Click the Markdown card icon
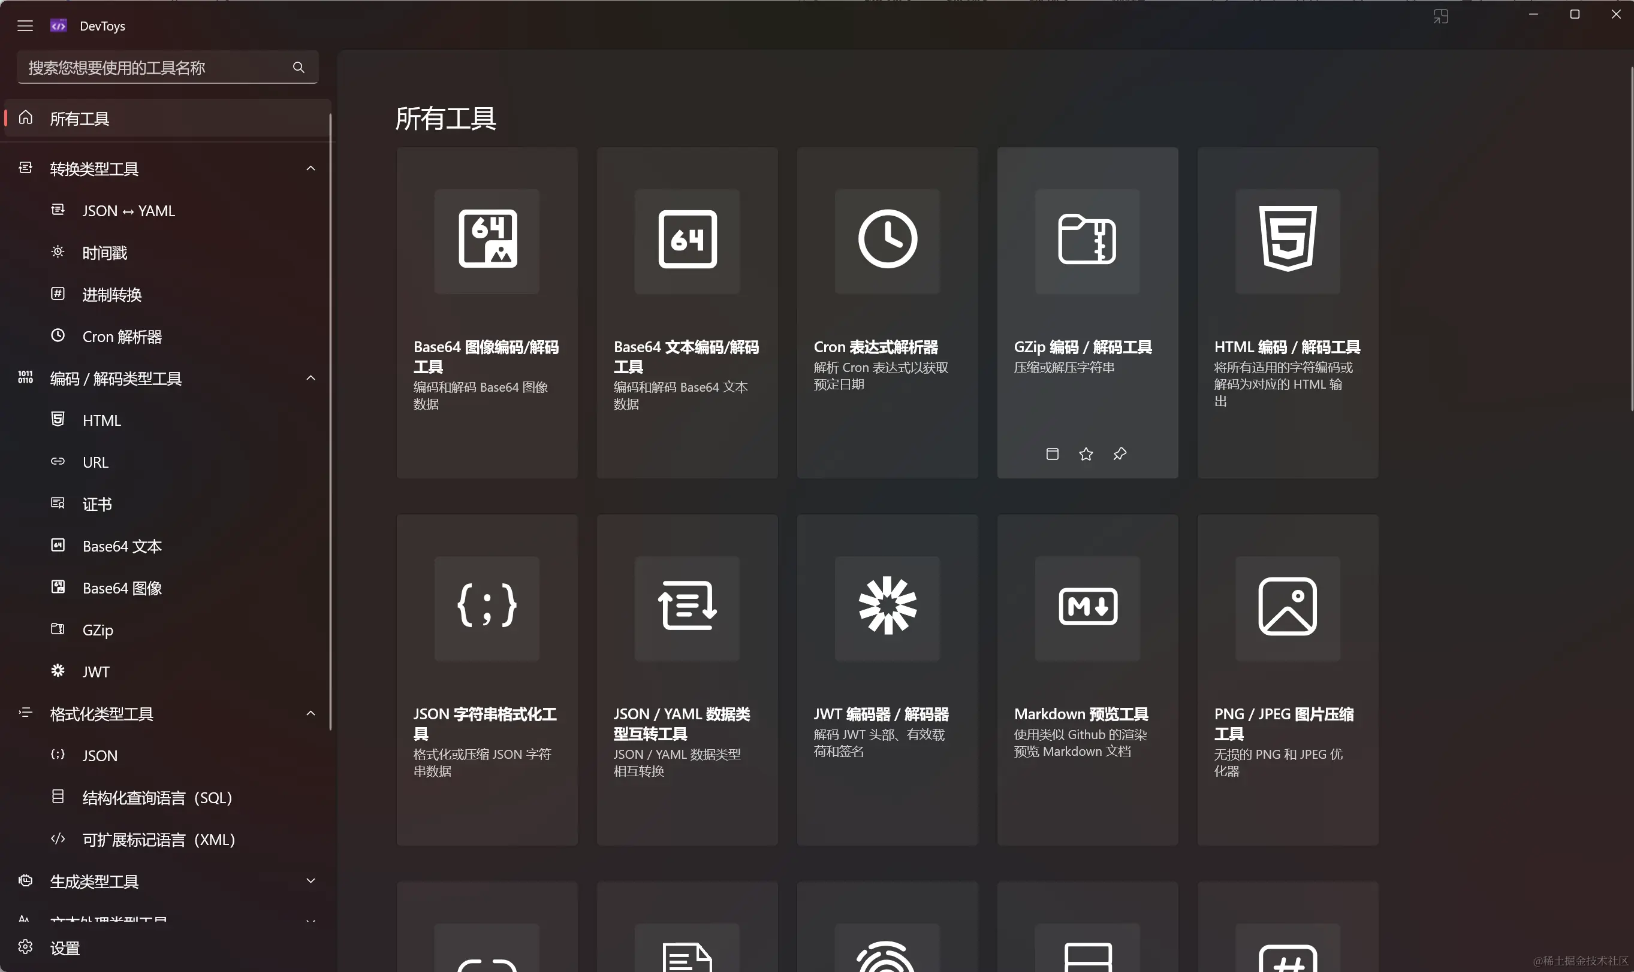 pos(1087,607)
